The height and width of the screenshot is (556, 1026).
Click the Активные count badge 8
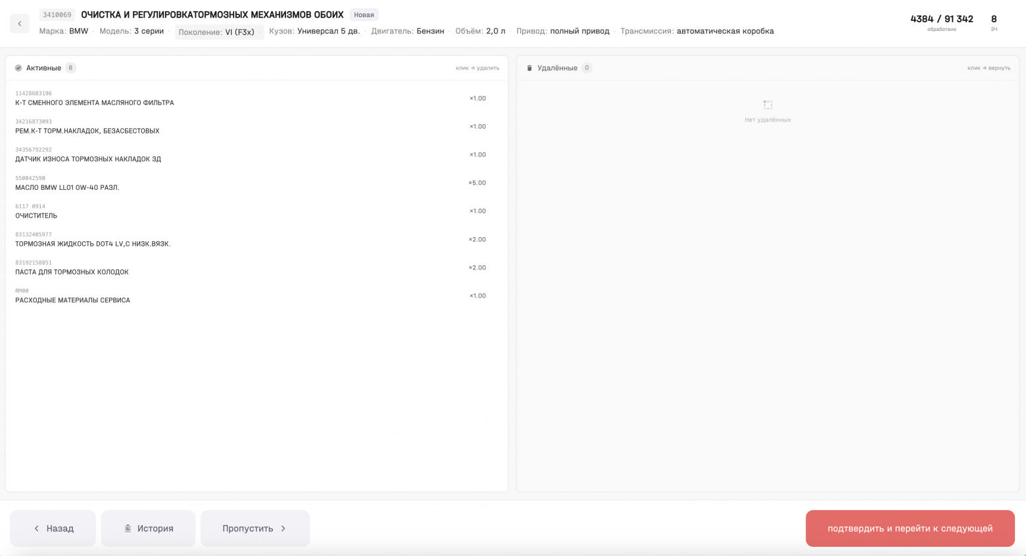70,68
